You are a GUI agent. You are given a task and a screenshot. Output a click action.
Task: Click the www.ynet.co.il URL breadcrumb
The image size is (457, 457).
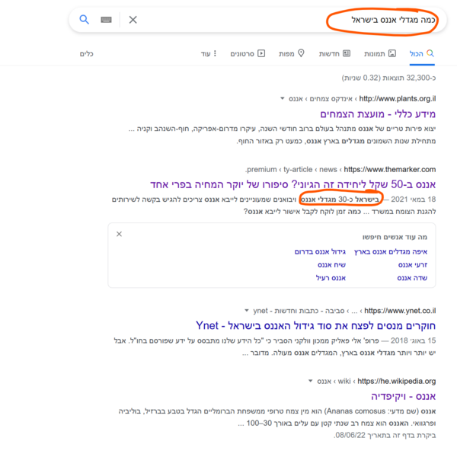(x=400, y=311)
